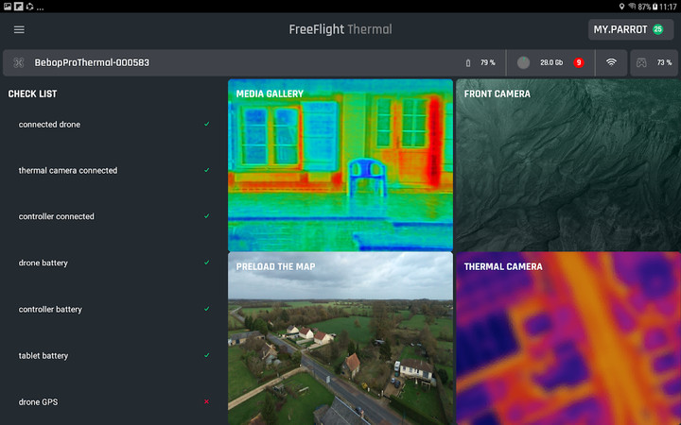Open the Thermal Camera tile

[568, 339]
